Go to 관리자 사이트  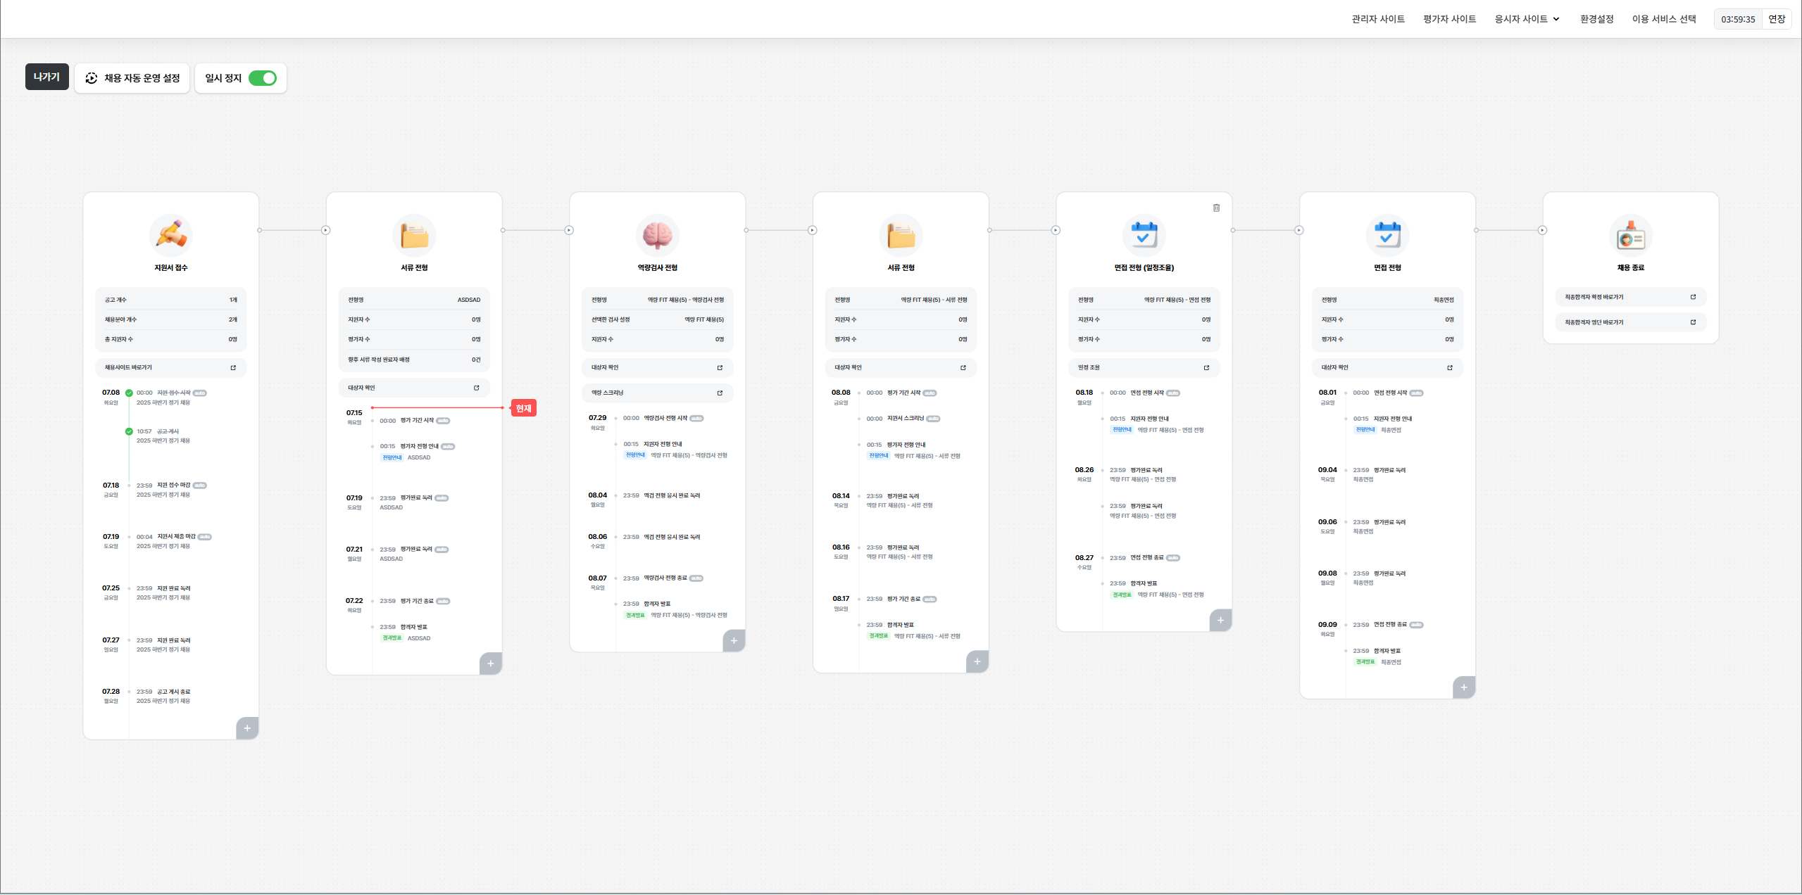tap(1377, 19)
